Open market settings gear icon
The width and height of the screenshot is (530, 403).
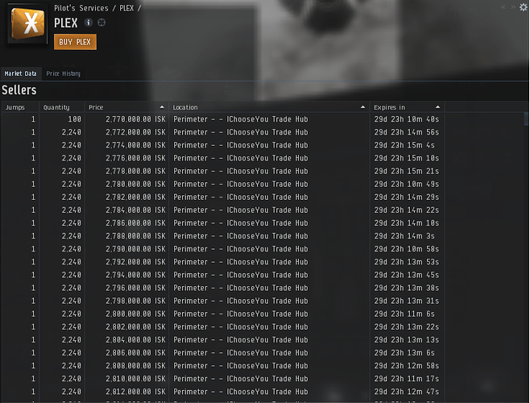pyautogui.click(x=524, y=7)
